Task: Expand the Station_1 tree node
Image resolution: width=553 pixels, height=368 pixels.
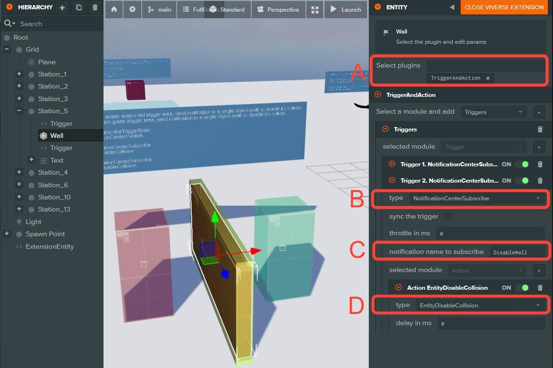Action: click(x=19, y=74)
